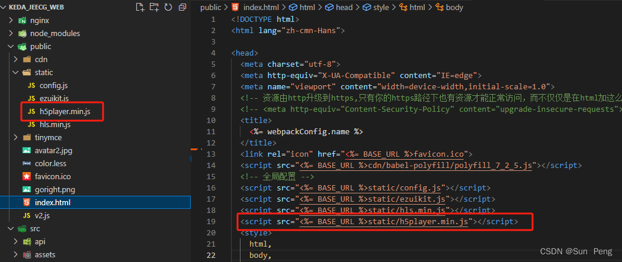The width and height of the screenshot is (622, 262).
Task: Expand the cdn folder
Action: point(15,60)
